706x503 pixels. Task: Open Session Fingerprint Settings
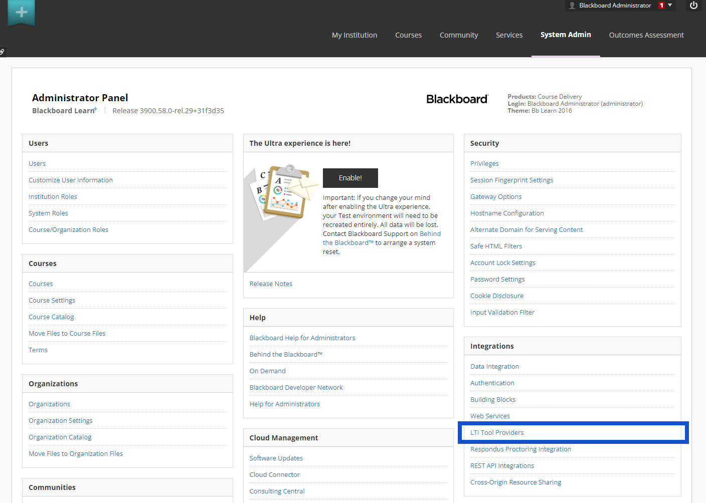click(x=511, y=180)
